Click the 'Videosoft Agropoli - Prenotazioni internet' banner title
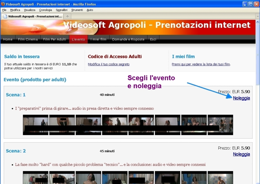 (157, 25)
